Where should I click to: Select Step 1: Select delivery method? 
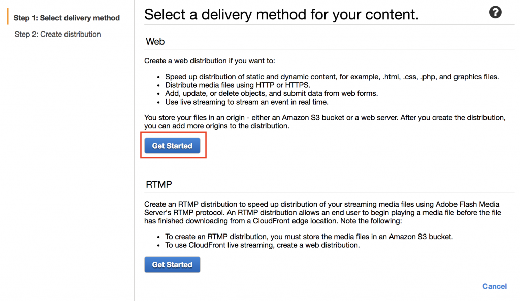[x=67, y=18]
